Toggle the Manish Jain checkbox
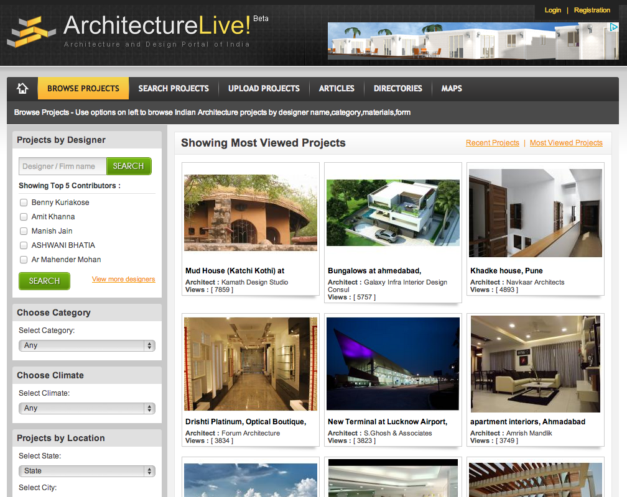The image size is (627, 497). click(x=24, y=231)
